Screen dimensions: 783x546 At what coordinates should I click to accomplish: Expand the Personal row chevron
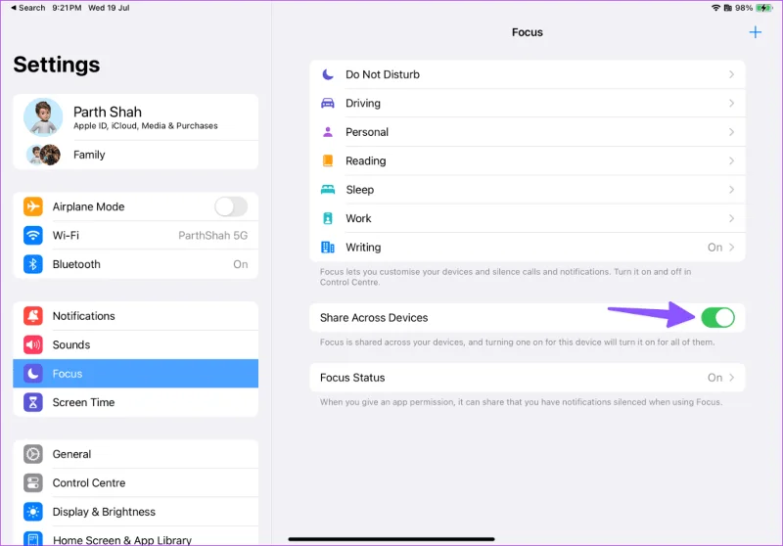pyautogui.click(x=731, y=132)
